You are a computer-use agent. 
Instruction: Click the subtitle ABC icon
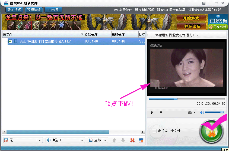[x=6, y=140]
